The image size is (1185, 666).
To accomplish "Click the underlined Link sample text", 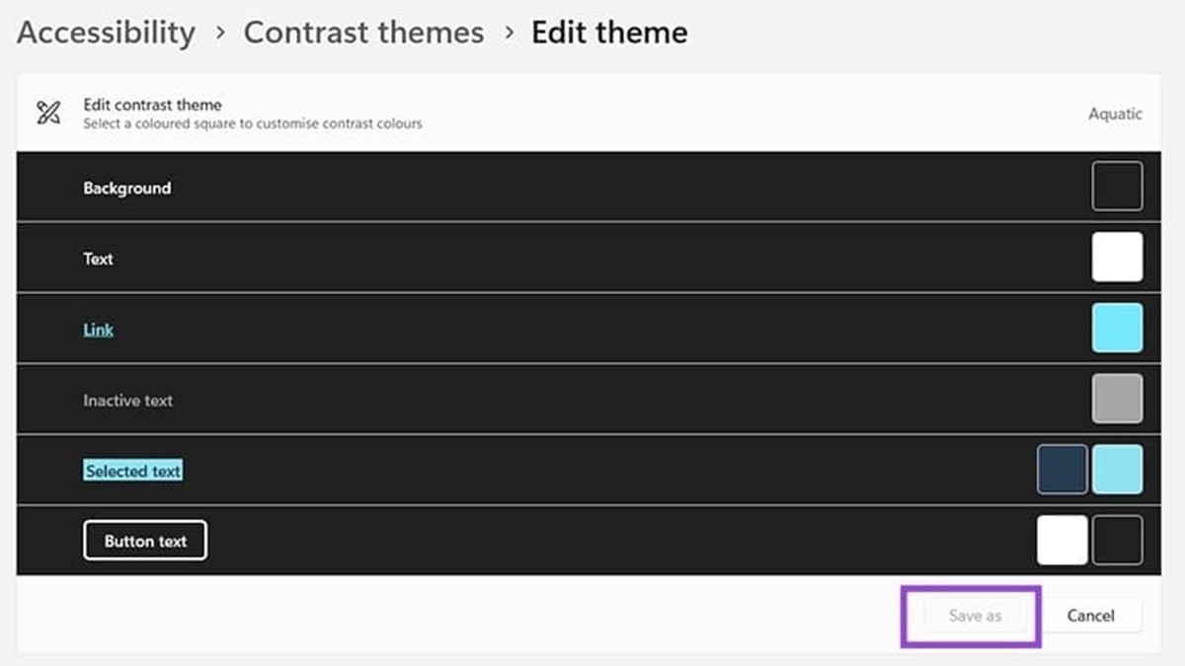I will point(98,330).
